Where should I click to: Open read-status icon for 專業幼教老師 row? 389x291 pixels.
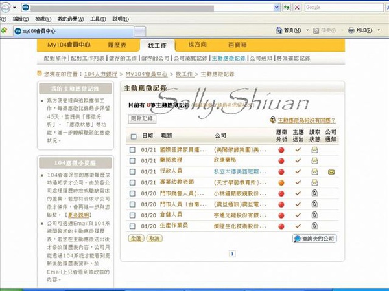click(314, 182)
